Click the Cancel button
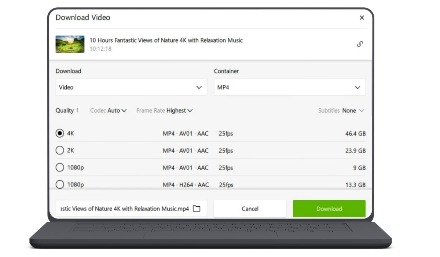 point(250,209)
